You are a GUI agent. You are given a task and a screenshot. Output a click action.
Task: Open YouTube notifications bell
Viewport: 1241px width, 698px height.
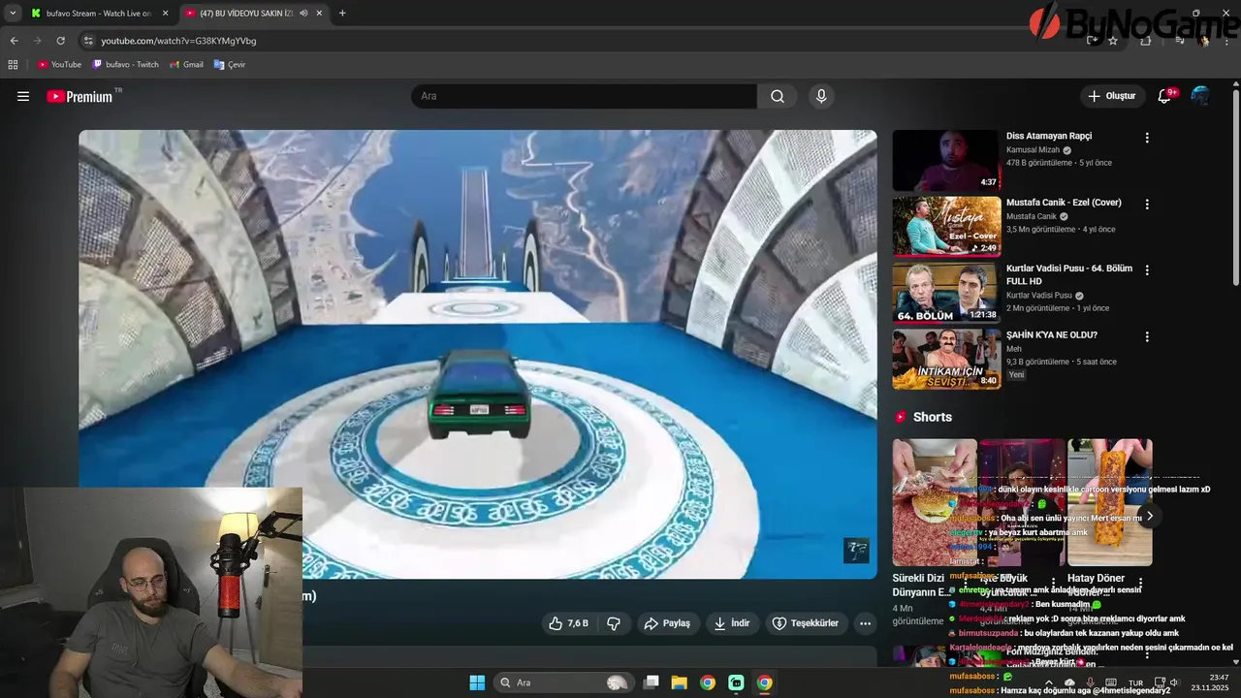click(x=1165, y=96)
